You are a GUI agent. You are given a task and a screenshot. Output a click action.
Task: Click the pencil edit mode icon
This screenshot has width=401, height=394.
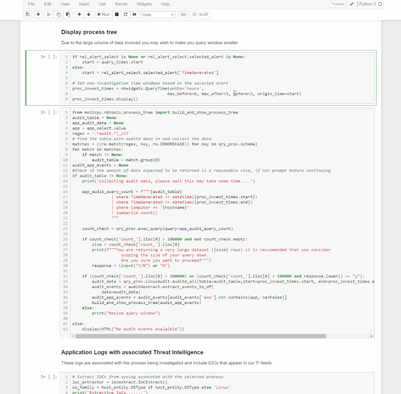click(x=352, y=4)
